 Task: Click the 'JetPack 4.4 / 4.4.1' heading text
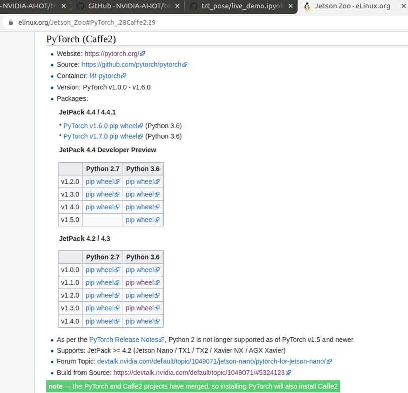(87, 112)
